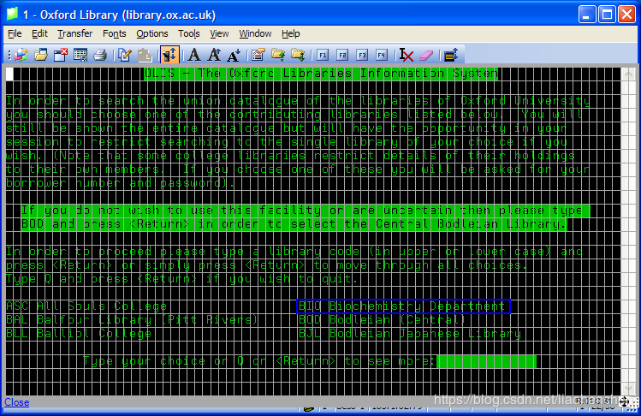Click the F2 function key button
This screenshot has width=641, height=416.
click(x=342, y=55)
